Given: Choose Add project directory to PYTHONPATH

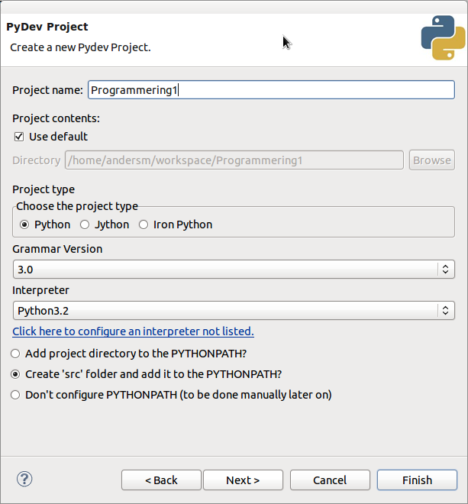Looking at the screenshot, I should pos(15,354).
